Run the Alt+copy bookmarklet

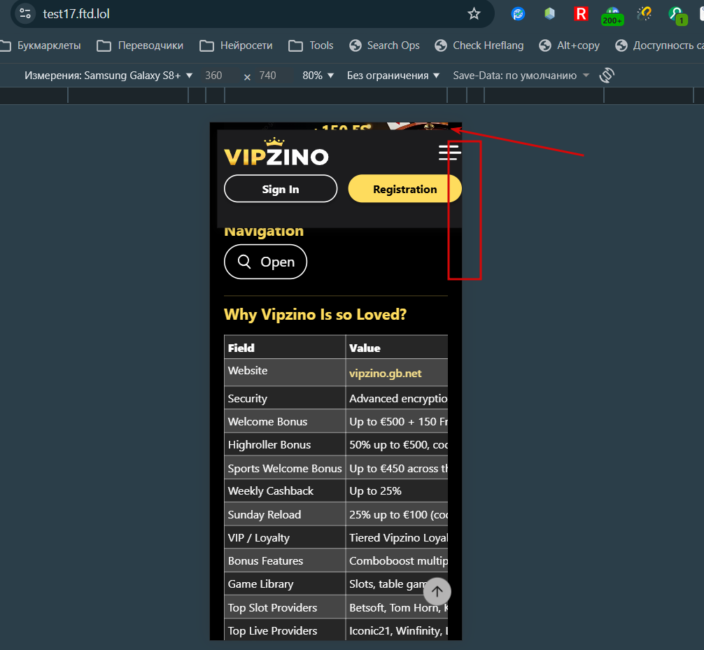[570, 45]
